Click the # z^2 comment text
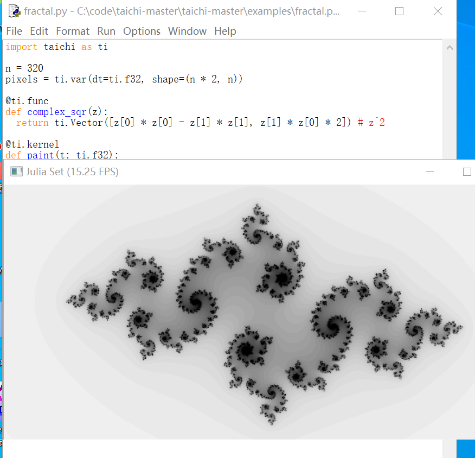The width and height of the screenshot is (475, 458). pos(371,122)
